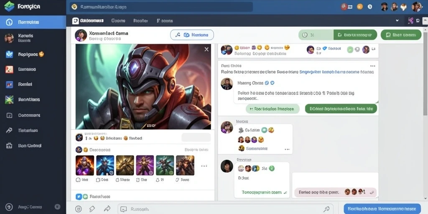428x214 pixels.
Task: Click the wrench icon in the sidebar
Action: tap(9, 130)
